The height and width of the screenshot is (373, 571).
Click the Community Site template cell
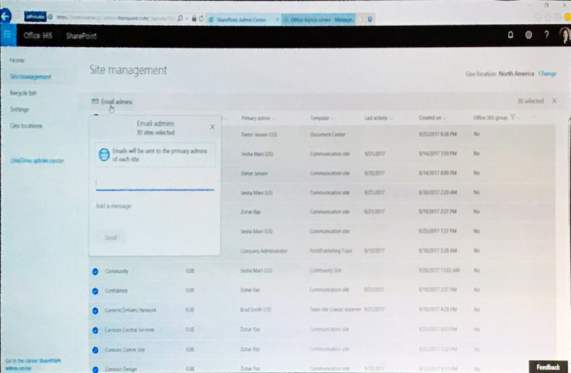point(325,270)
